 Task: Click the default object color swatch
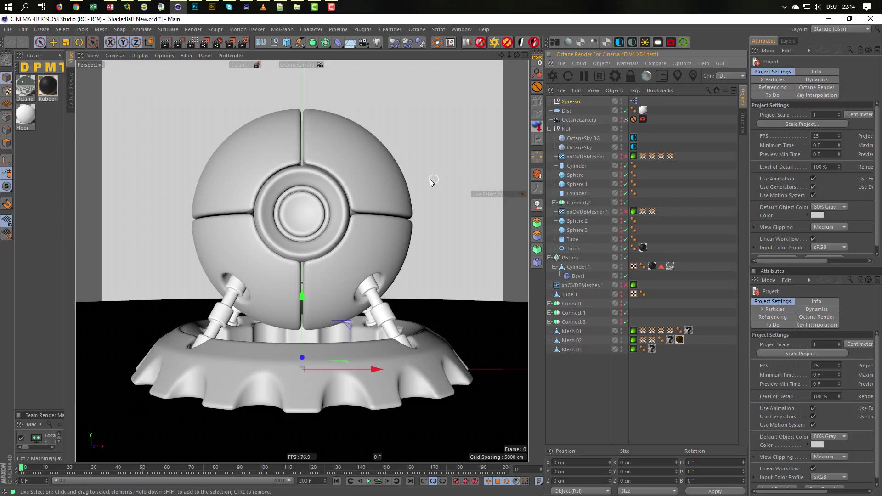[817, 215]
